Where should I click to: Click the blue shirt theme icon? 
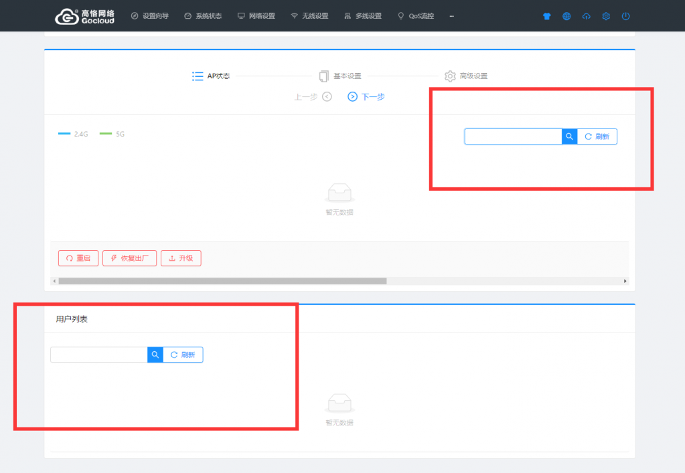[x=547, y=16]
